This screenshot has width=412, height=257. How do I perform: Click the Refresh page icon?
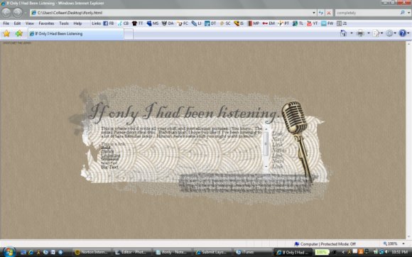pos(321,13)
